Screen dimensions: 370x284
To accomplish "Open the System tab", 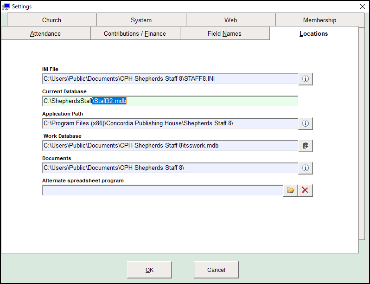I will 141,20.
